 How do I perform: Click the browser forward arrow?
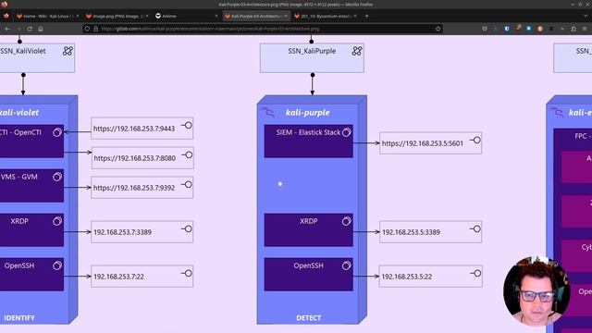point(18,29)
